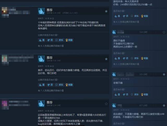Screen dimensions: 167x126
Task: Mark 欢乐 on the 非常不错 review
Action: [135, 95]
